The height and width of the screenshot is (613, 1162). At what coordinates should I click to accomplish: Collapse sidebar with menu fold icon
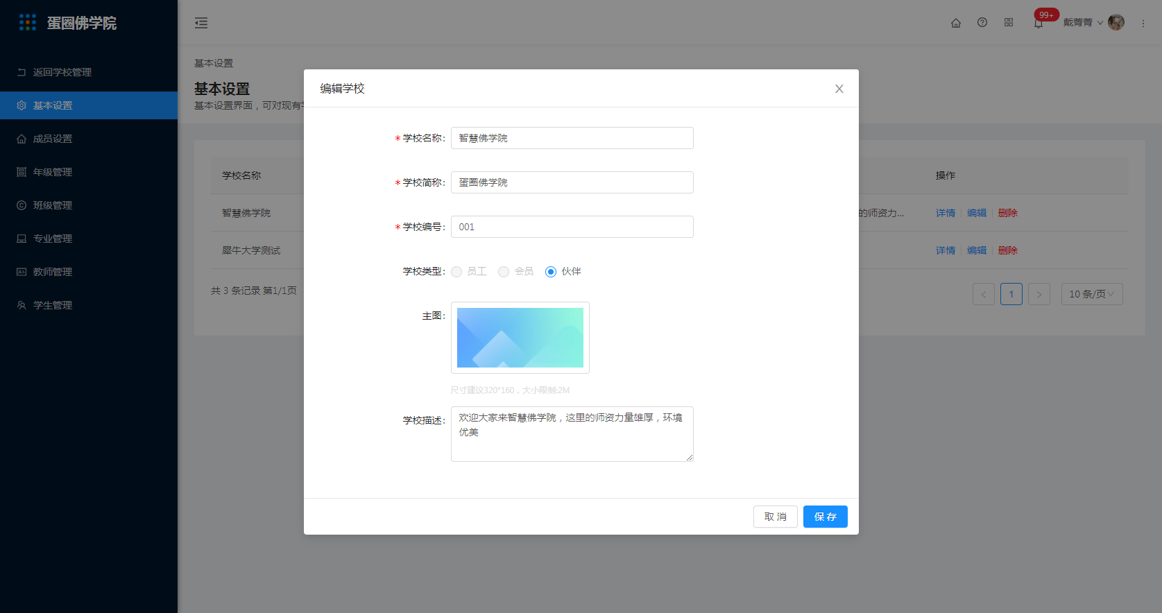click(x=201, y=23)
